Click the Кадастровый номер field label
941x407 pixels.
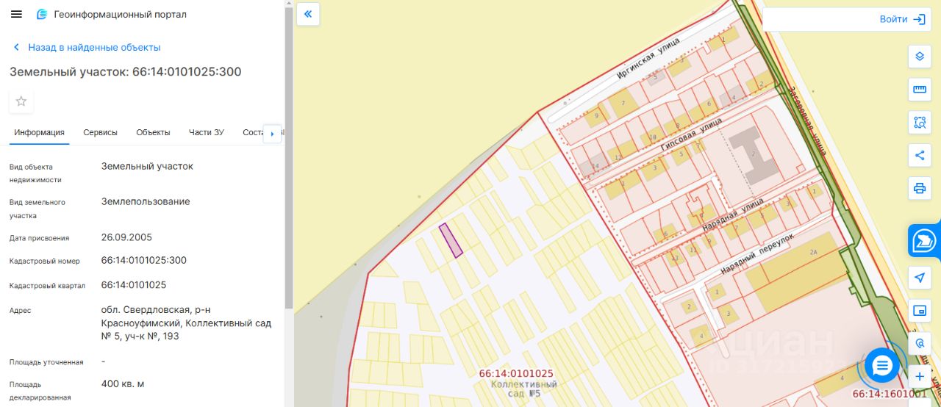click(x=45, y=261)
